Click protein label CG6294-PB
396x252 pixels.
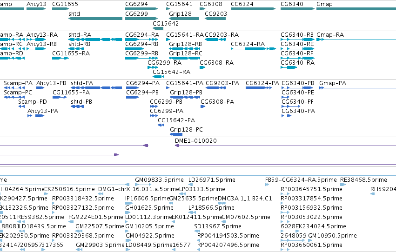[x=142, y=93]
